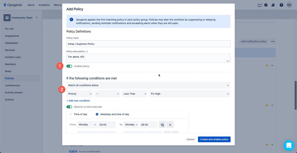This screenshot has width=297, height=153.
Task: Click the ELSE IF label
Action: pos(73,151)
